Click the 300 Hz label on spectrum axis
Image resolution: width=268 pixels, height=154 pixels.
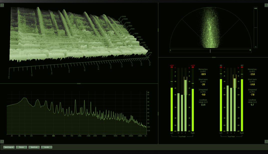(53, 136)
